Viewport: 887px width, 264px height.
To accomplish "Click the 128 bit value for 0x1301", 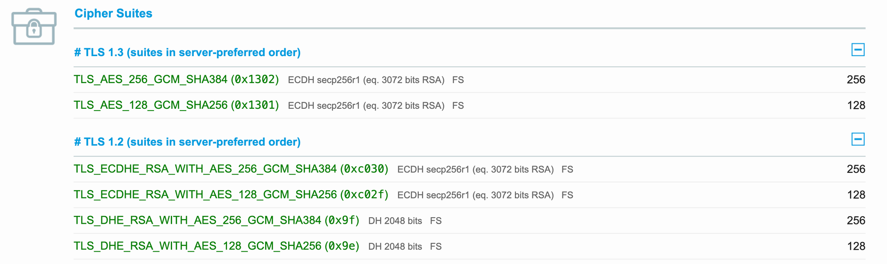I will click(856, 105).
